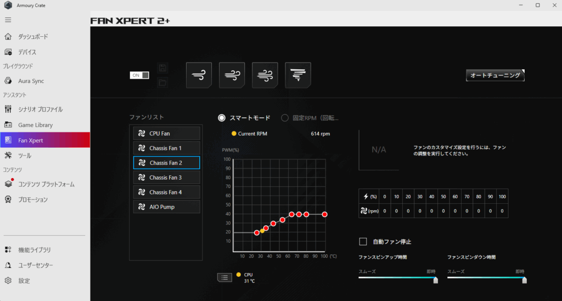This screenshot has width=562, height=301.
Task: Select CPU Fan in the fan list
Action: pyautogui.click(x=167, y=133)
